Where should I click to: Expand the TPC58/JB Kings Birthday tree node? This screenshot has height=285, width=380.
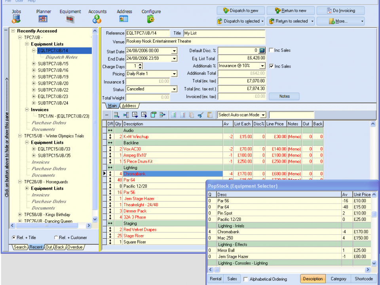20,215
